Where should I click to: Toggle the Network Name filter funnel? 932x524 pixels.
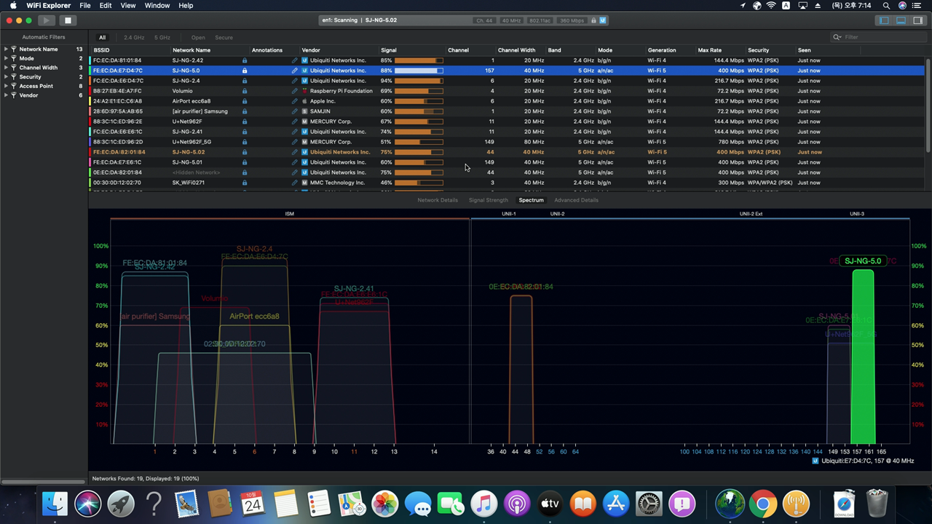point(13,49)
